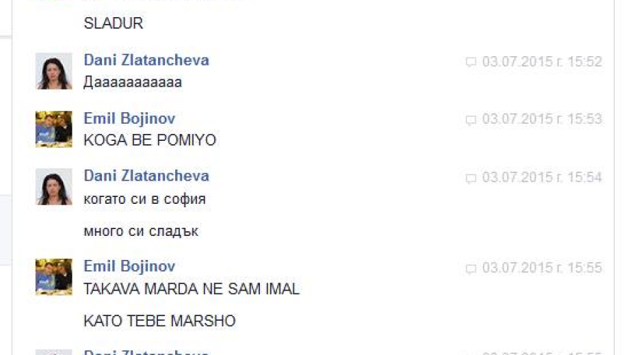
Task: Click the 'KATO TEBE MARSHO' message
Action: point(159,321)
